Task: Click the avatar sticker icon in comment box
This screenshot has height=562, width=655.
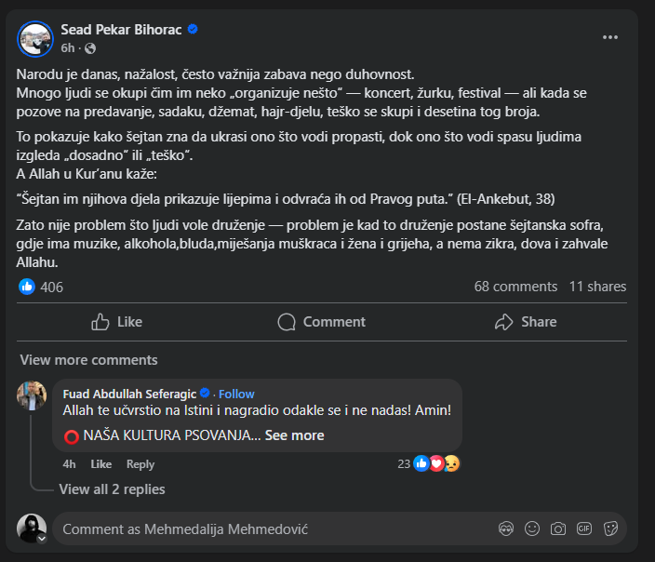Action: (506, 529)
